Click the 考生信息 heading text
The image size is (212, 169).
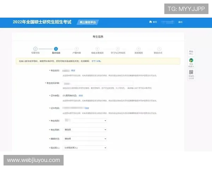click(98, 37)
